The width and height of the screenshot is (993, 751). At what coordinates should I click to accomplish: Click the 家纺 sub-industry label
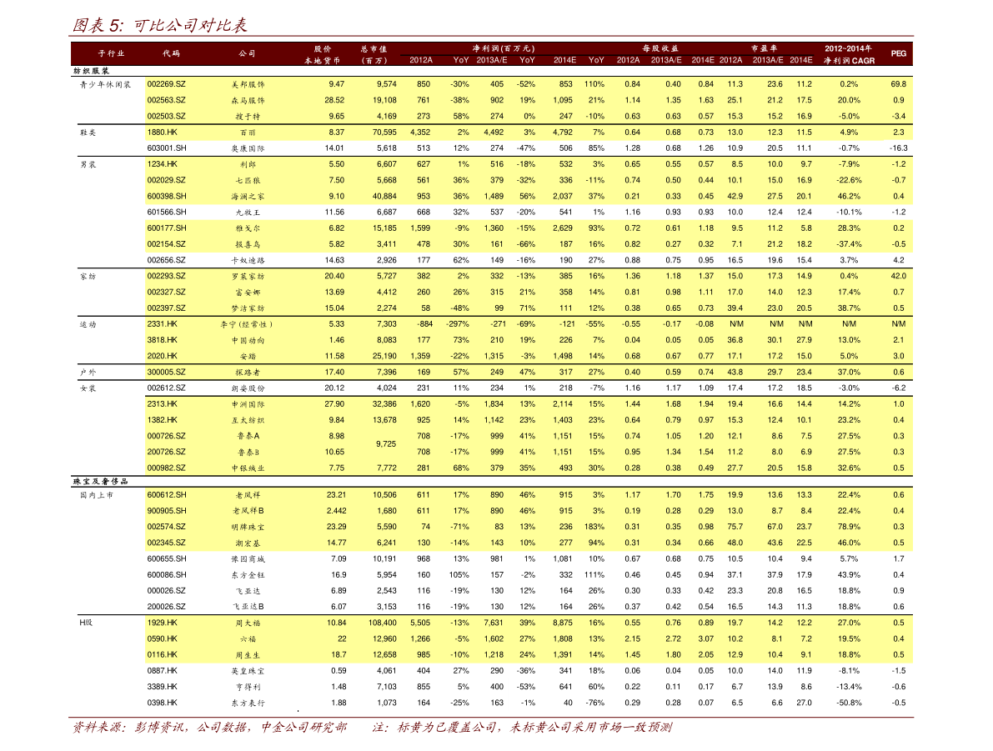pos(88,276)
